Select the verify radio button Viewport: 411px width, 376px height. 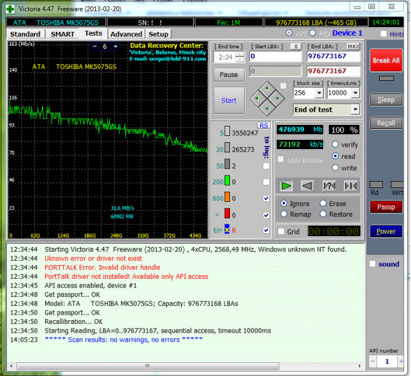(x=336, y=144)
